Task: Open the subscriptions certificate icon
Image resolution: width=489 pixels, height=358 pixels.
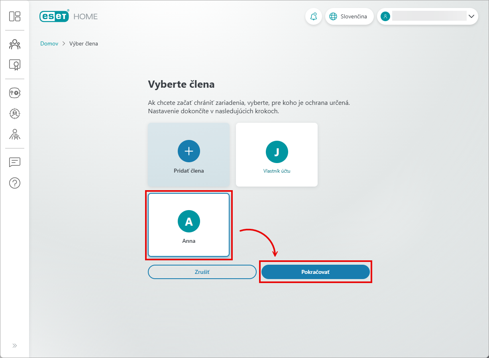Action: coord(15,65)
